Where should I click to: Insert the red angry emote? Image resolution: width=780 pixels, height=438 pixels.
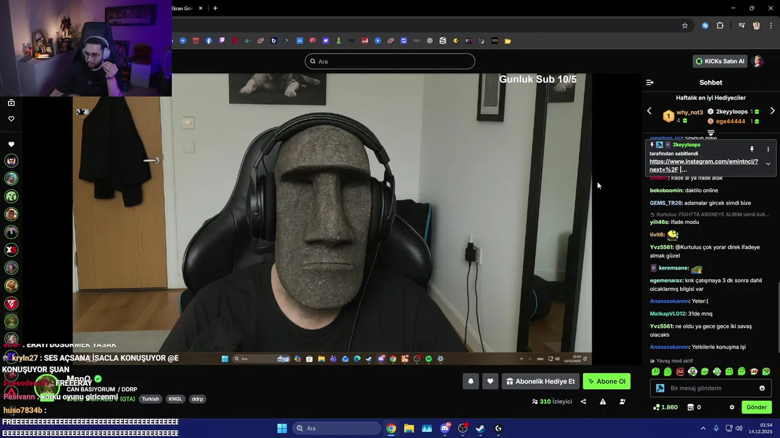point(680,372)
